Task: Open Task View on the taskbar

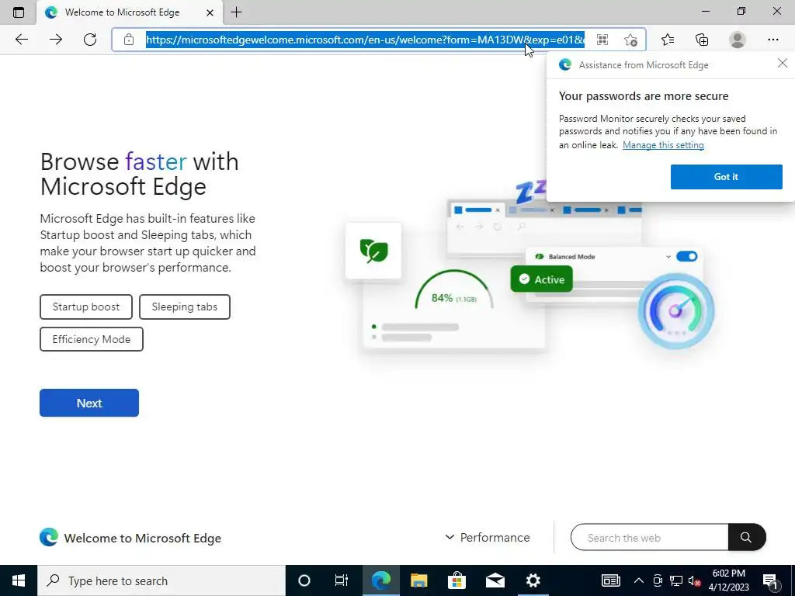Action: [342, 580]
